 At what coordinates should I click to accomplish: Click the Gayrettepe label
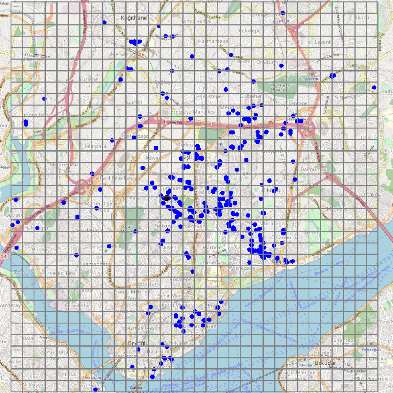point(277,152)
